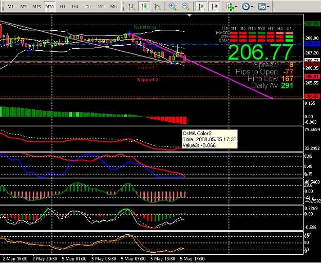Select the M30 timeframe button
321x263 pixels.
coord(49,7)
